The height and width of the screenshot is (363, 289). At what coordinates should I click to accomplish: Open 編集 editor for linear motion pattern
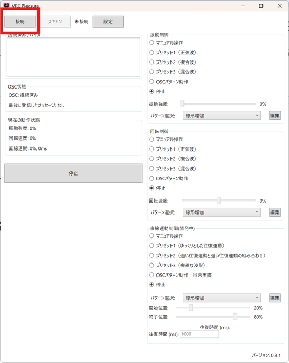275,298
